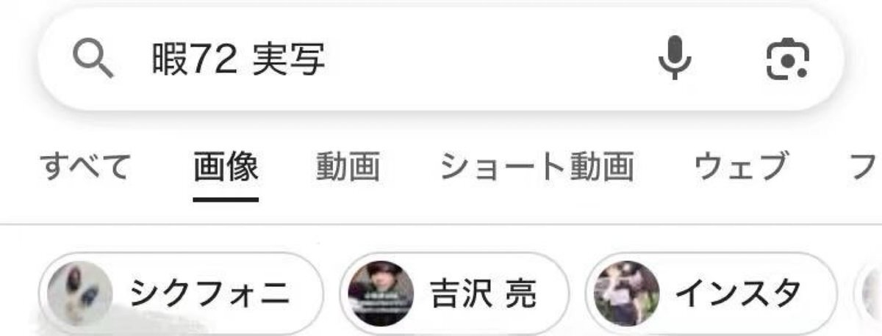Click the シクフォニ chip's round thumbnail
Viewport: 882px width, 336px height.
pos(79,293)
